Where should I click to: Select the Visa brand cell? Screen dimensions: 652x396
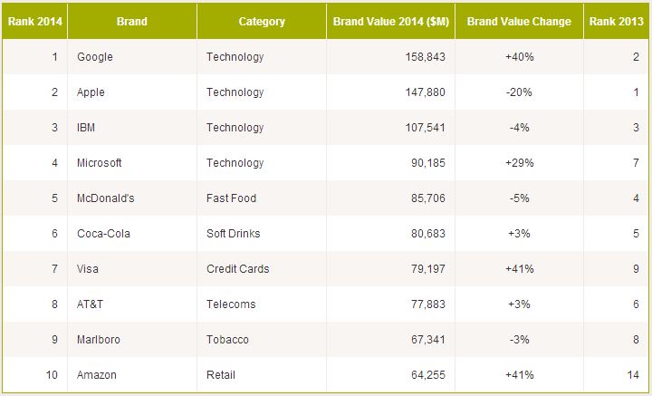[90, 269]
